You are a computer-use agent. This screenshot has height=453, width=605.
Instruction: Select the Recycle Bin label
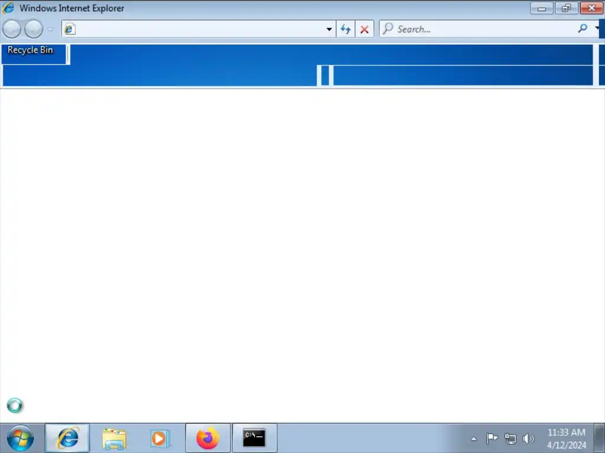30,50
